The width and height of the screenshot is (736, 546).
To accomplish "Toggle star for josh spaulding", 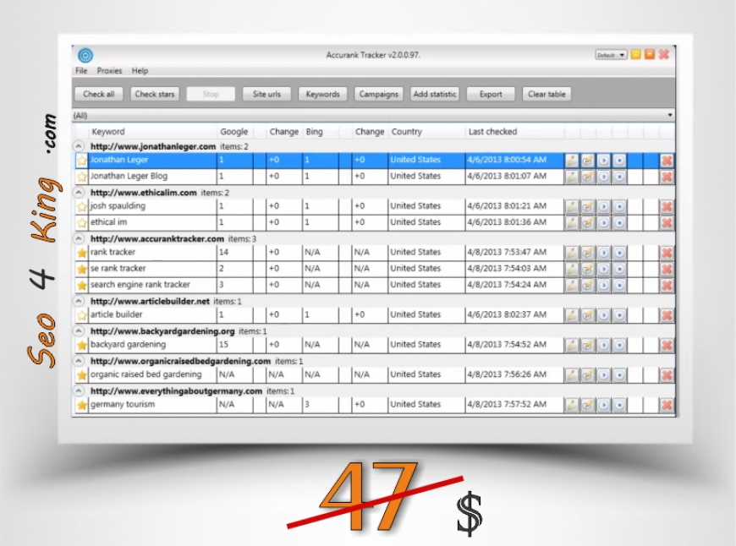I will coord(82,206).
